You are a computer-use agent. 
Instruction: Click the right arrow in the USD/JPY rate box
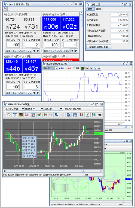[x=38, y=51]
